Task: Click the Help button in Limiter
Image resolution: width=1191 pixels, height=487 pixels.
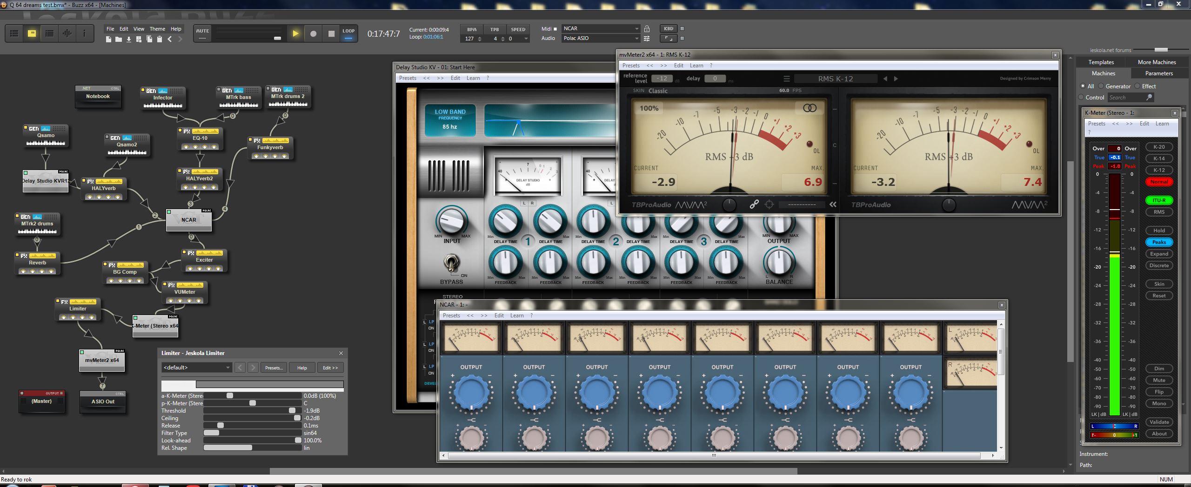Action: point(302,368)
